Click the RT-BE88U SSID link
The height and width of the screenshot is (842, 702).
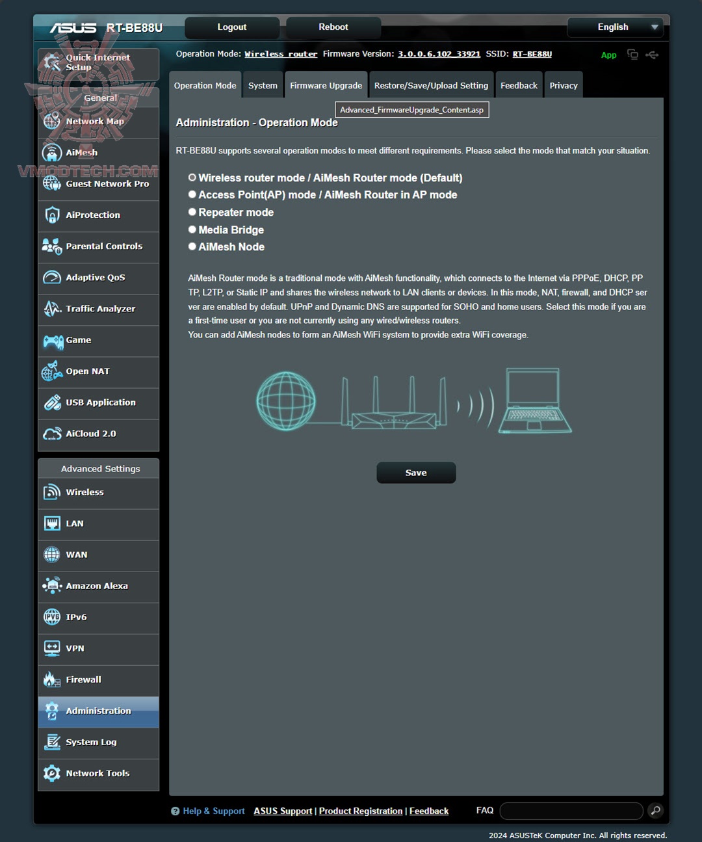tap(532, 54)
